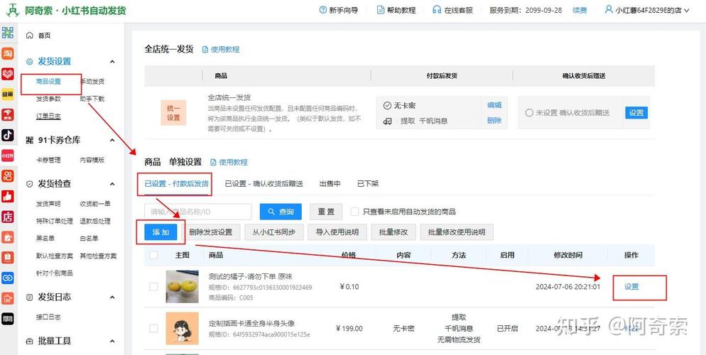Switch to the JD (京东) platform icon

point(8,115)
